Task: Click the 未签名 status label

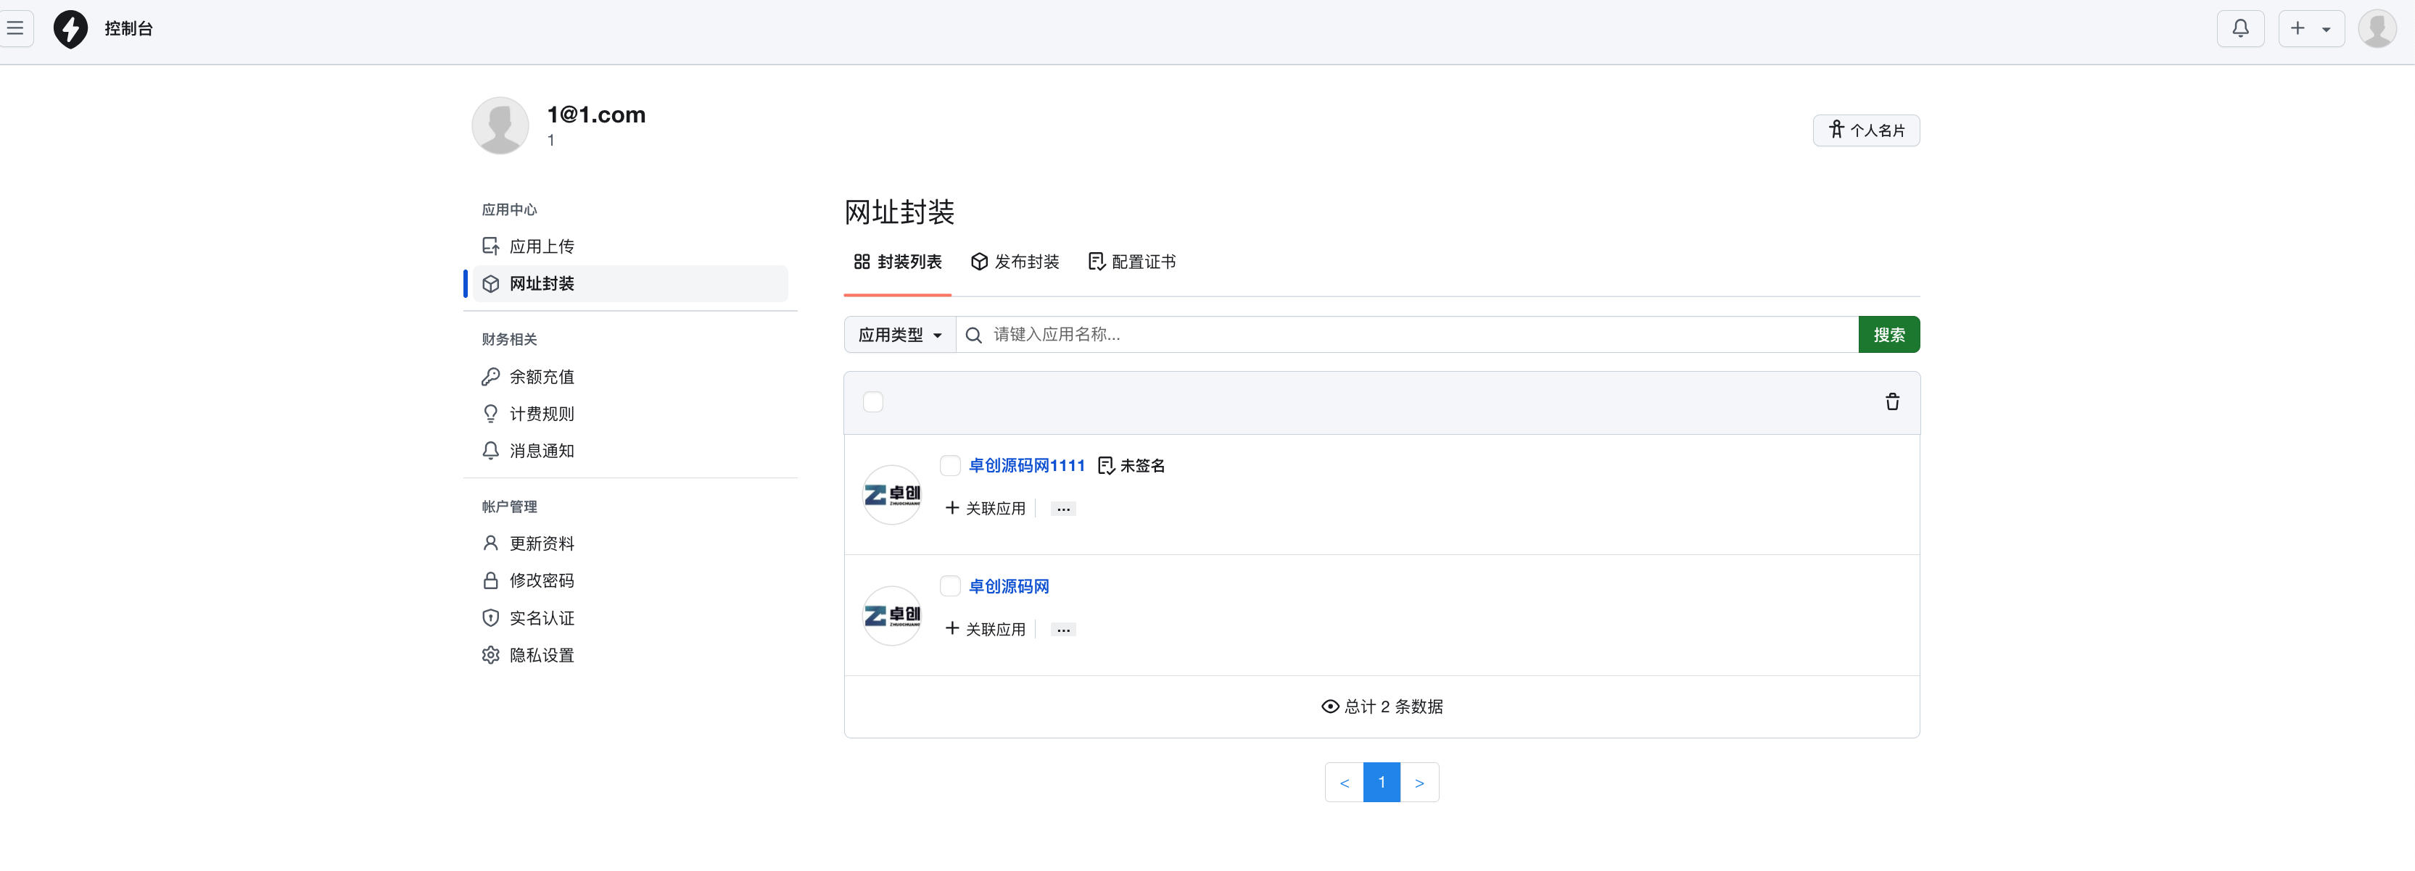Action: click(1131, 465)
